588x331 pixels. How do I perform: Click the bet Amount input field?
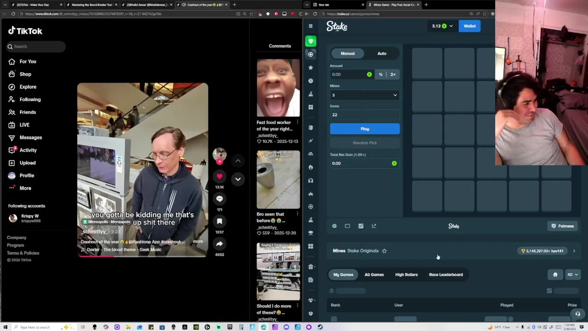351,74
